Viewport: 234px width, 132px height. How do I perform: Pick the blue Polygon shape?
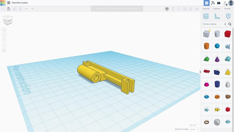click(x=217, y=84)
